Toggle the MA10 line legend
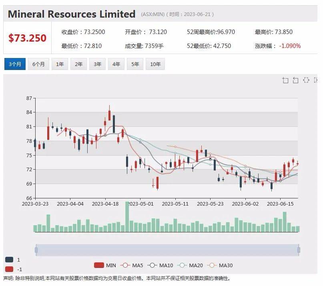The height and width of the screenshot is (286, 323). (160, 265)
